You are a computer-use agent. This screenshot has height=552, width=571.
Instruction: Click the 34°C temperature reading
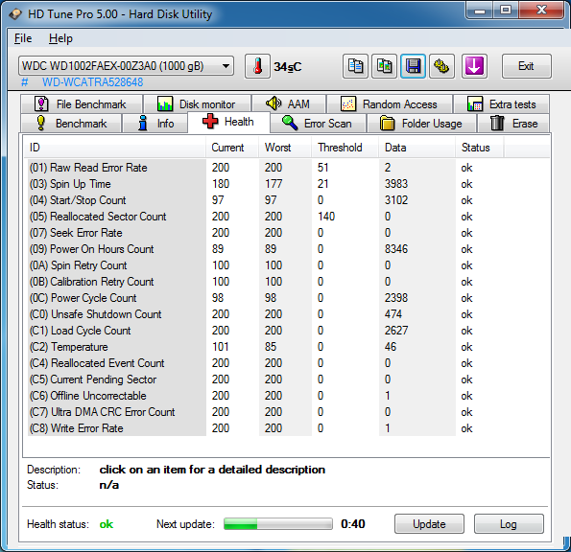tap(288, 67)
